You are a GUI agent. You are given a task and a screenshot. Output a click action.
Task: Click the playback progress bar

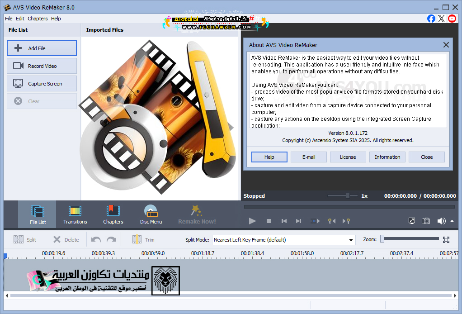349,207
